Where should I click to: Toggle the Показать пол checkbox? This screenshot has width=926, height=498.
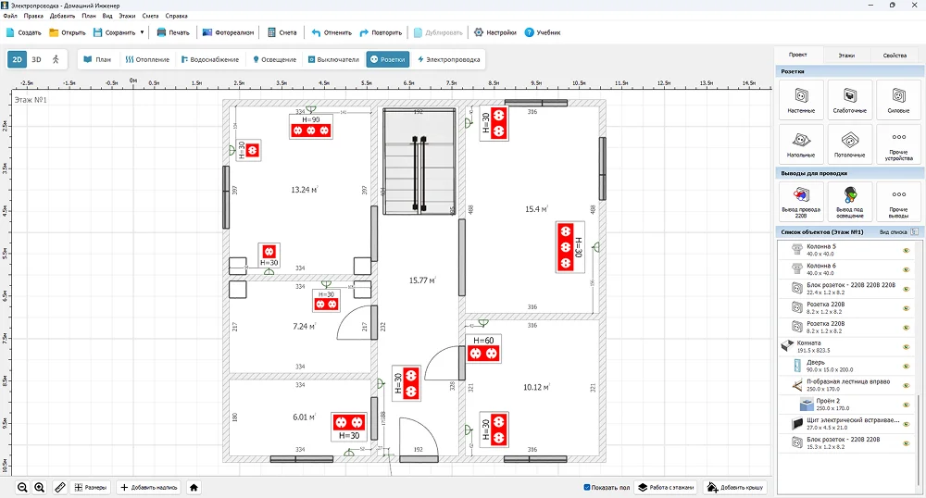coord(587,487)
